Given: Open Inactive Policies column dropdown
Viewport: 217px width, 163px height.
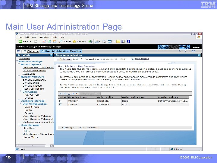Looking at the screenshot, I should [x=187, y=97].
